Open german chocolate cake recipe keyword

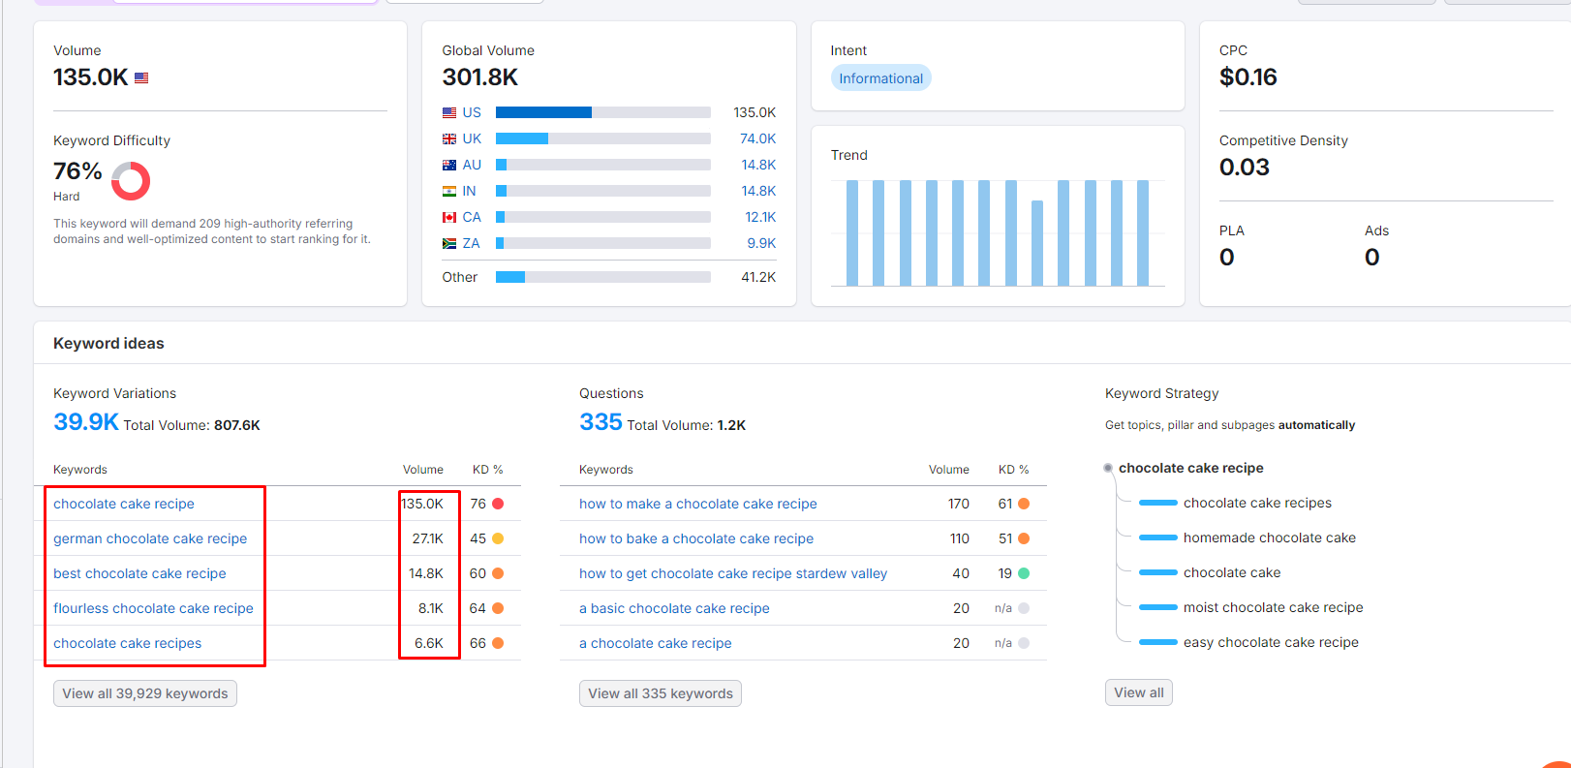(x=150, y=538)
